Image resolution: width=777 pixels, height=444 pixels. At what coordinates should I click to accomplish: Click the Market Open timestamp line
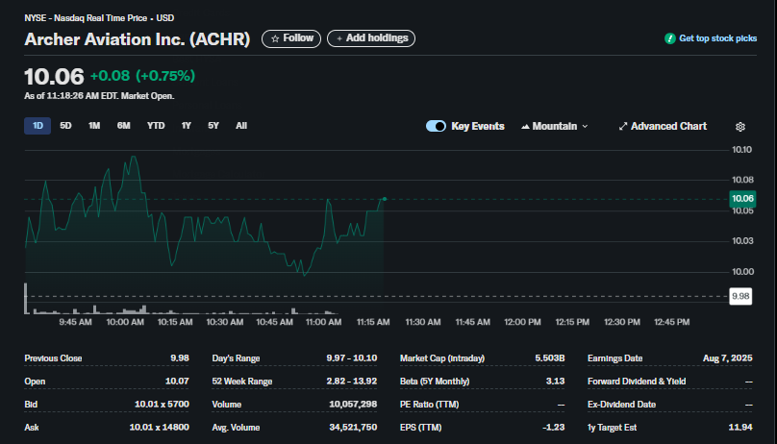[x=99, y=96]
